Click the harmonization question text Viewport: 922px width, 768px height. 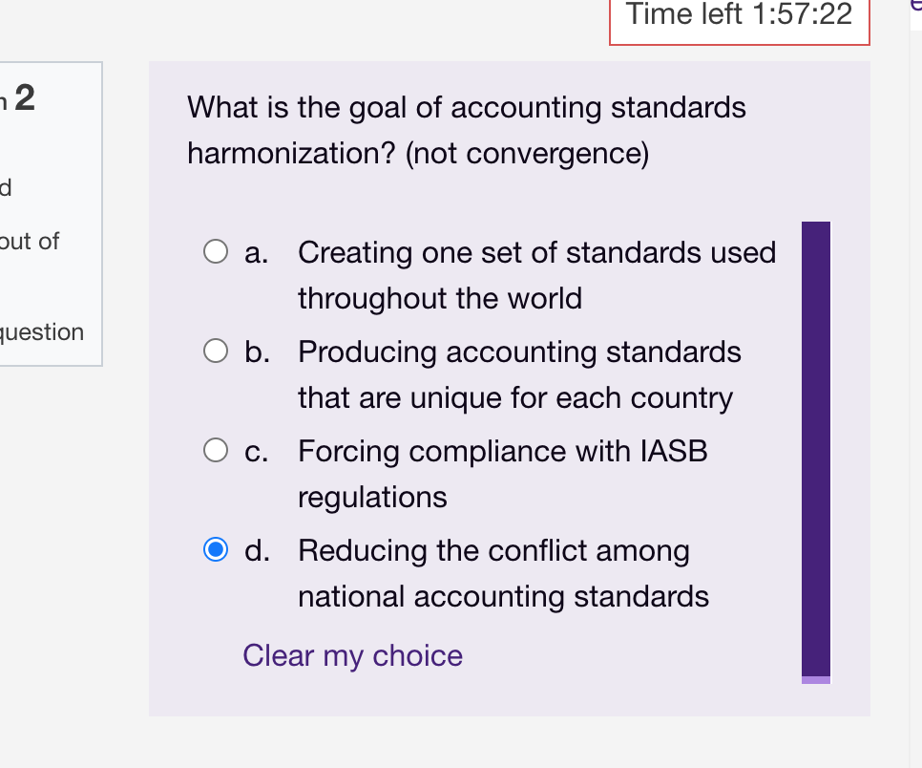tap(467, 129)
